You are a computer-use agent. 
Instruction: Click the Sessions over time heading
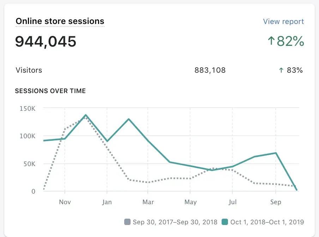point(50,91)
